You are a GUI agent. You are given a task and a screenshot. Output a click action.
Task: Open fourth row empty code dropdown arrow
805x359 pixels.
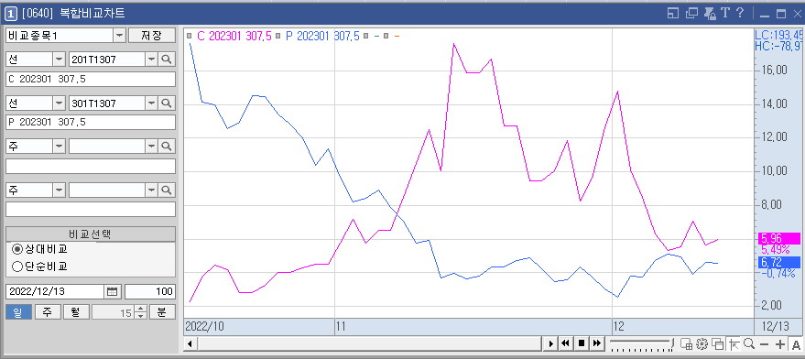pos(151,190)
